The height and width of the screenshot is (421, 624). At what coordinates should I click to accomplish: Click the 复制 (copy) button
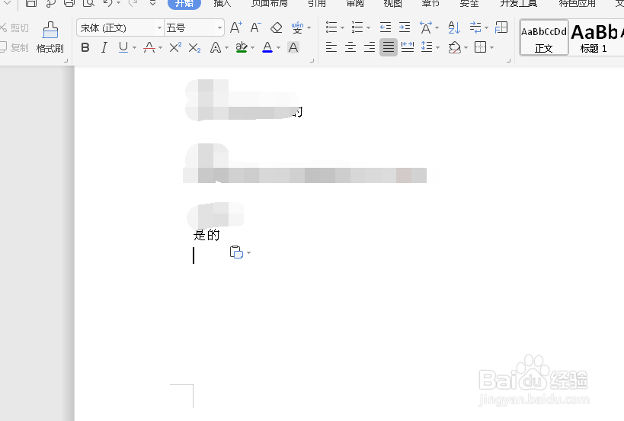(x=14, y=48)
